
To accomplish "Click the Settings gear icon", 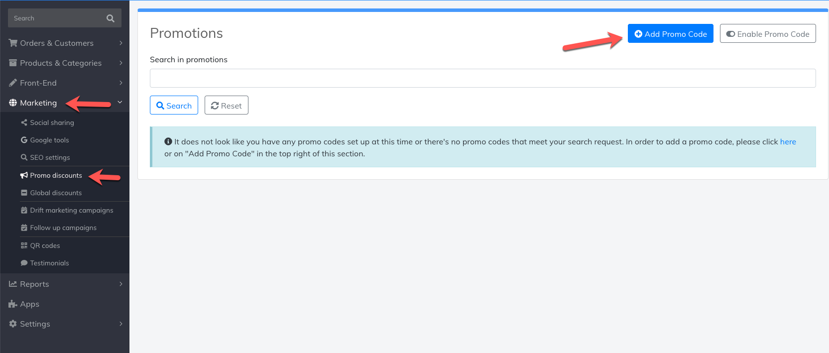I will pos(13,324).
